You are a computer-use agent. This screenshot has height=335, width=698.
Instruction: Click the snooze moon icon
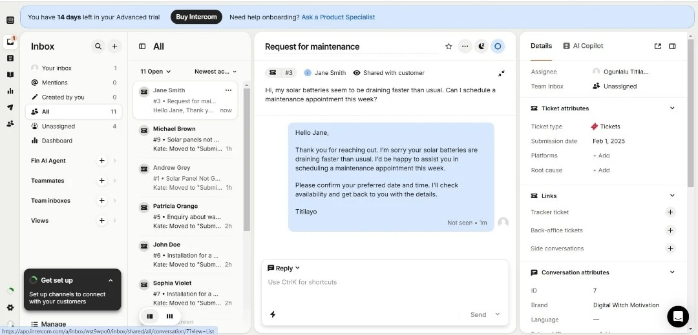click(481, 46)
